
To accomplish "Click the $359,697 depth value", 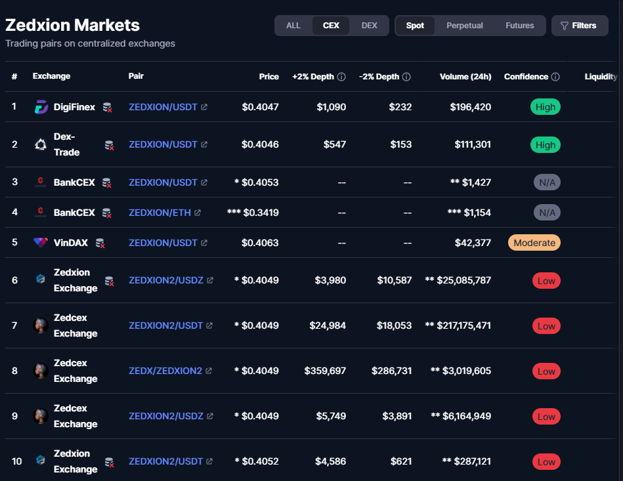I will pos(325,371).
